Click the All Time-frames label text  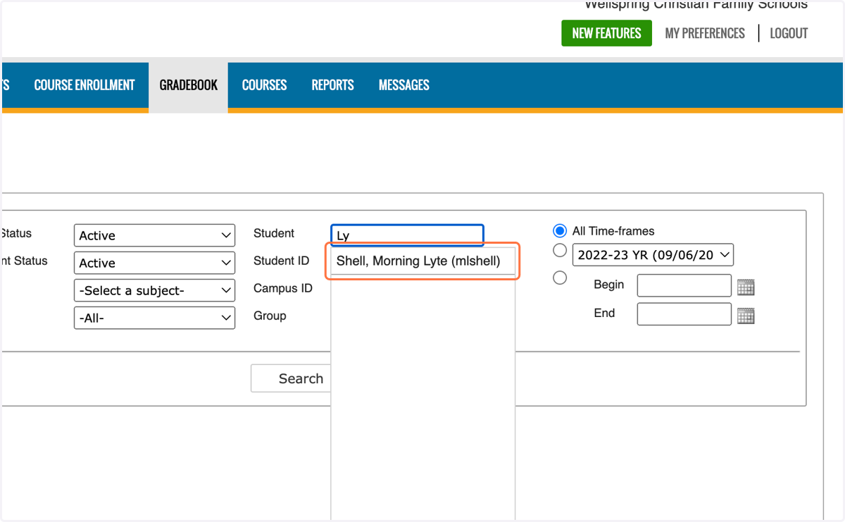click(613, 231)
